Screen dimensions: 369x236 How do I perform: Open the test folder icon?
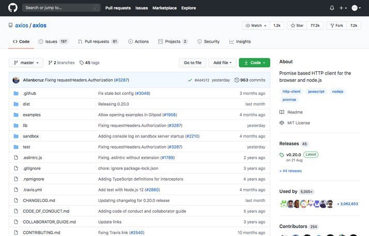pos(16,147)
